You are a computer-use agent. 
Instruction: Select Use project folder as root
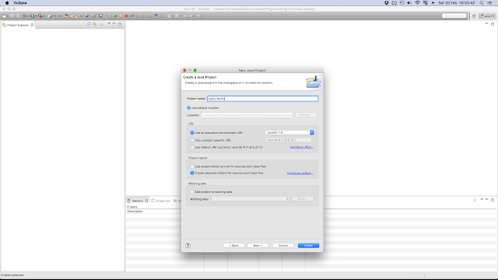(192, 166)
